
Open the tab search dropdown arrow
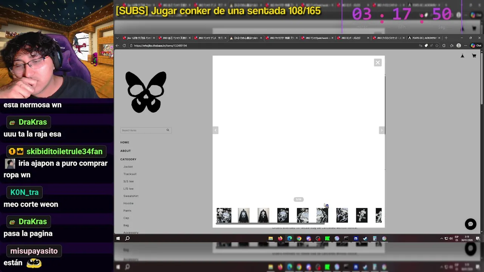117,38
